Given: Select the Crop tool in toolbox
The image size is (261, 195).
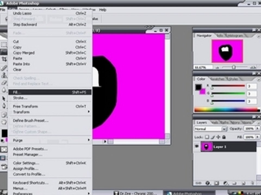Looking at the screenshot, I should click(4, 59).
